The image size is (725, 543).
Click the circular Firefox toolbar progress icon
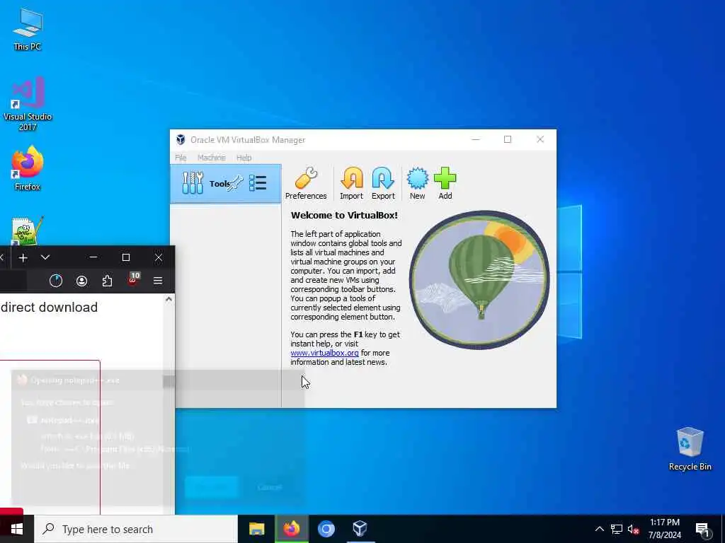56,281
